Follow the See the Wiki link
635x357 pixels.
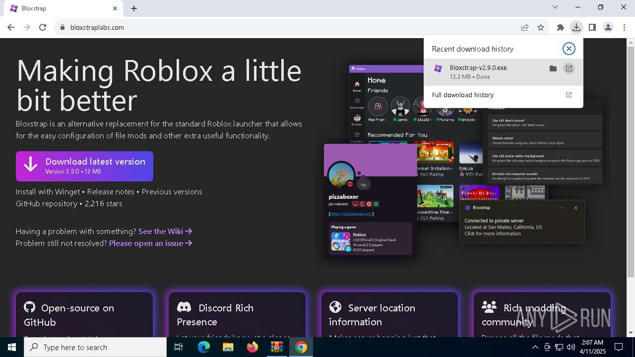[165, 232]
